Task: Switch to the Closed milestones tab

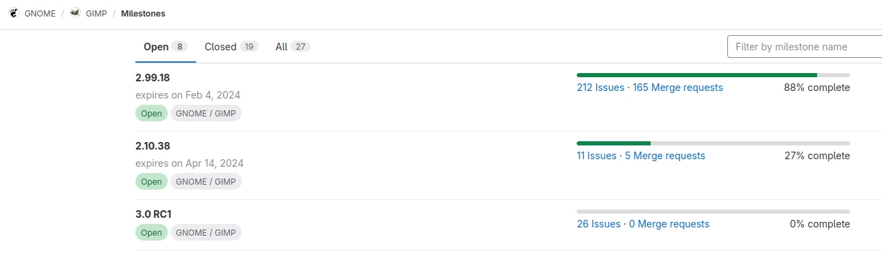Action: coord(231,47)
